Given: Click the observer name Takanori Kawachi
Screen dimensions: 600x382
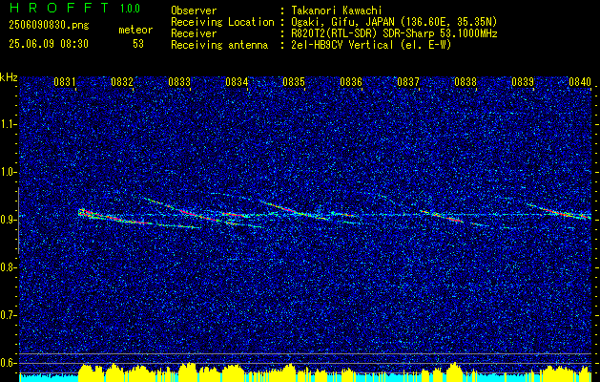Looking at the screenshot, I should click(337, 11).
